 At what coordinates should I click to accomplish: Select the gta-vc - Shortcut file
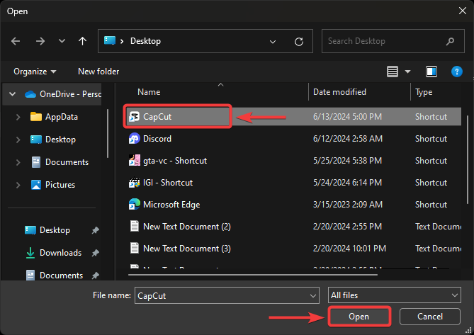click(174, 161)
